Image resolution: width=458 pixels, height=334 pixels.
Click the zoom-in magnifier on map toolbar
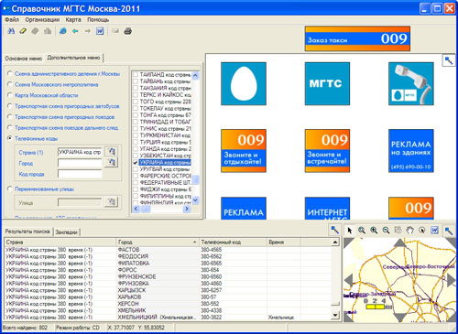coord(374,231)
